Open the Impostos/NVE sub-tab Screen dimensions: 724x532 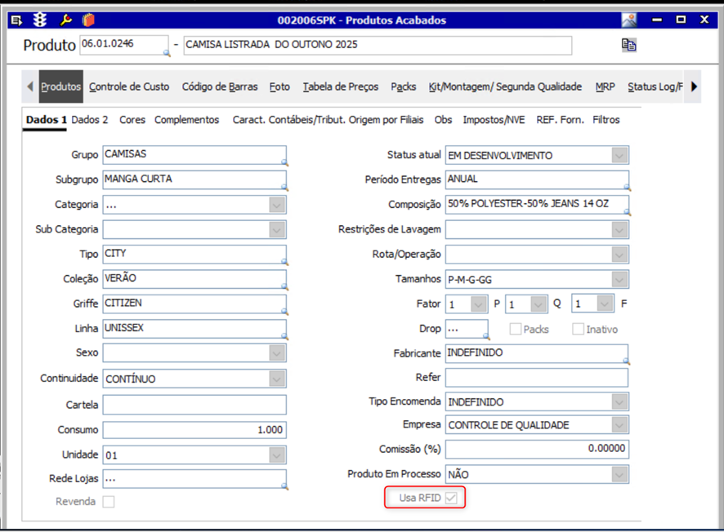point(494,120)
